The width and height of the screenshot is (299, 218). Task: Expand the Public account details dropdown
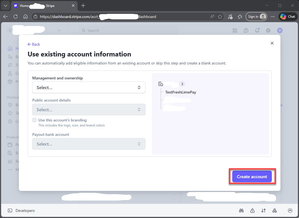click(x=89, y=110)
